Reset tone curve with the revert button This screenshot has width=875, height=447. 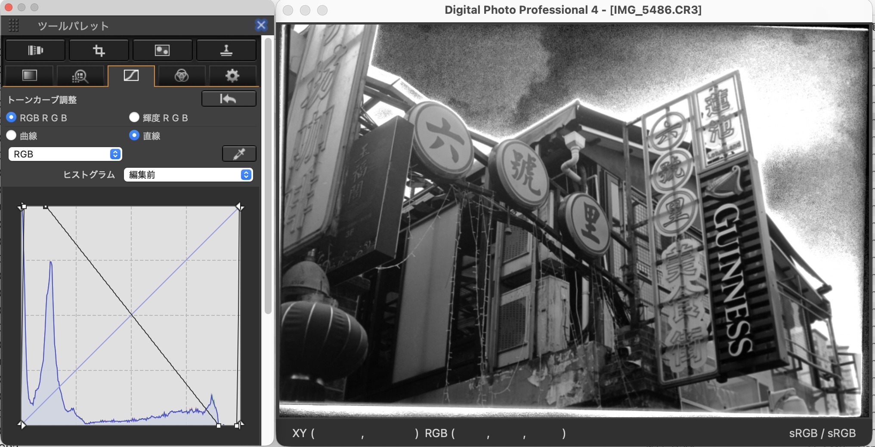click(229, 99)
